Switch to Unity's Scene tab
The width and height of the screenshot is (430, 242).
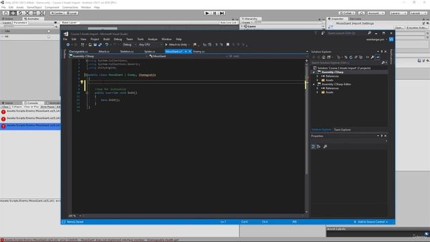(x=7, y=19)
